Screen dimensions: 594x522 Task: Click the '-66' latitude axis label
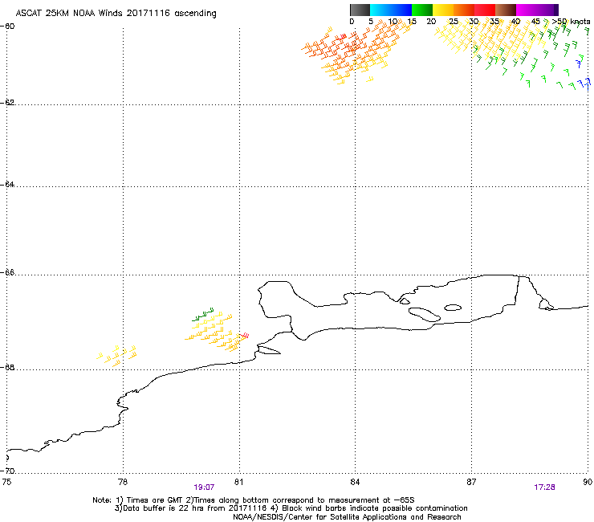click(x=7, y=272)
